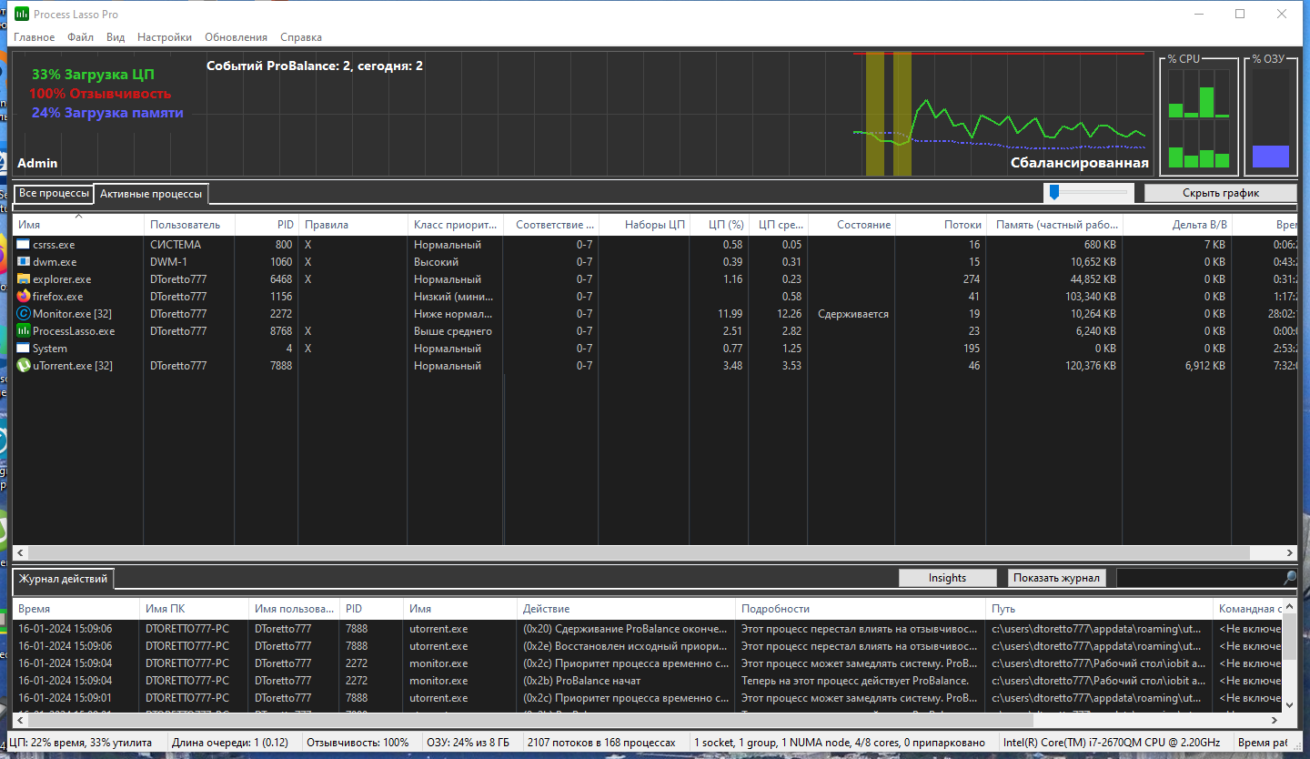Click the 'Длина очереди: 1 (0.12)' status entry
The height and width of the screenshot is (759, 1310).
pos(232,743)
